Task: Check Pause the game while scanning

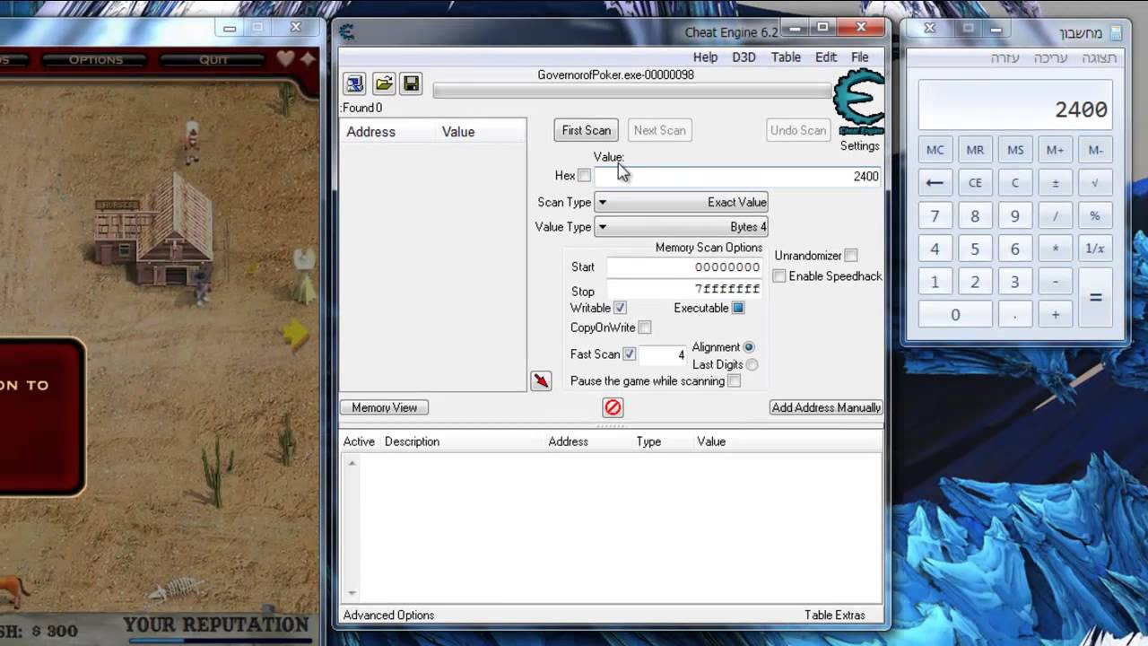Action: coord(735,381)
